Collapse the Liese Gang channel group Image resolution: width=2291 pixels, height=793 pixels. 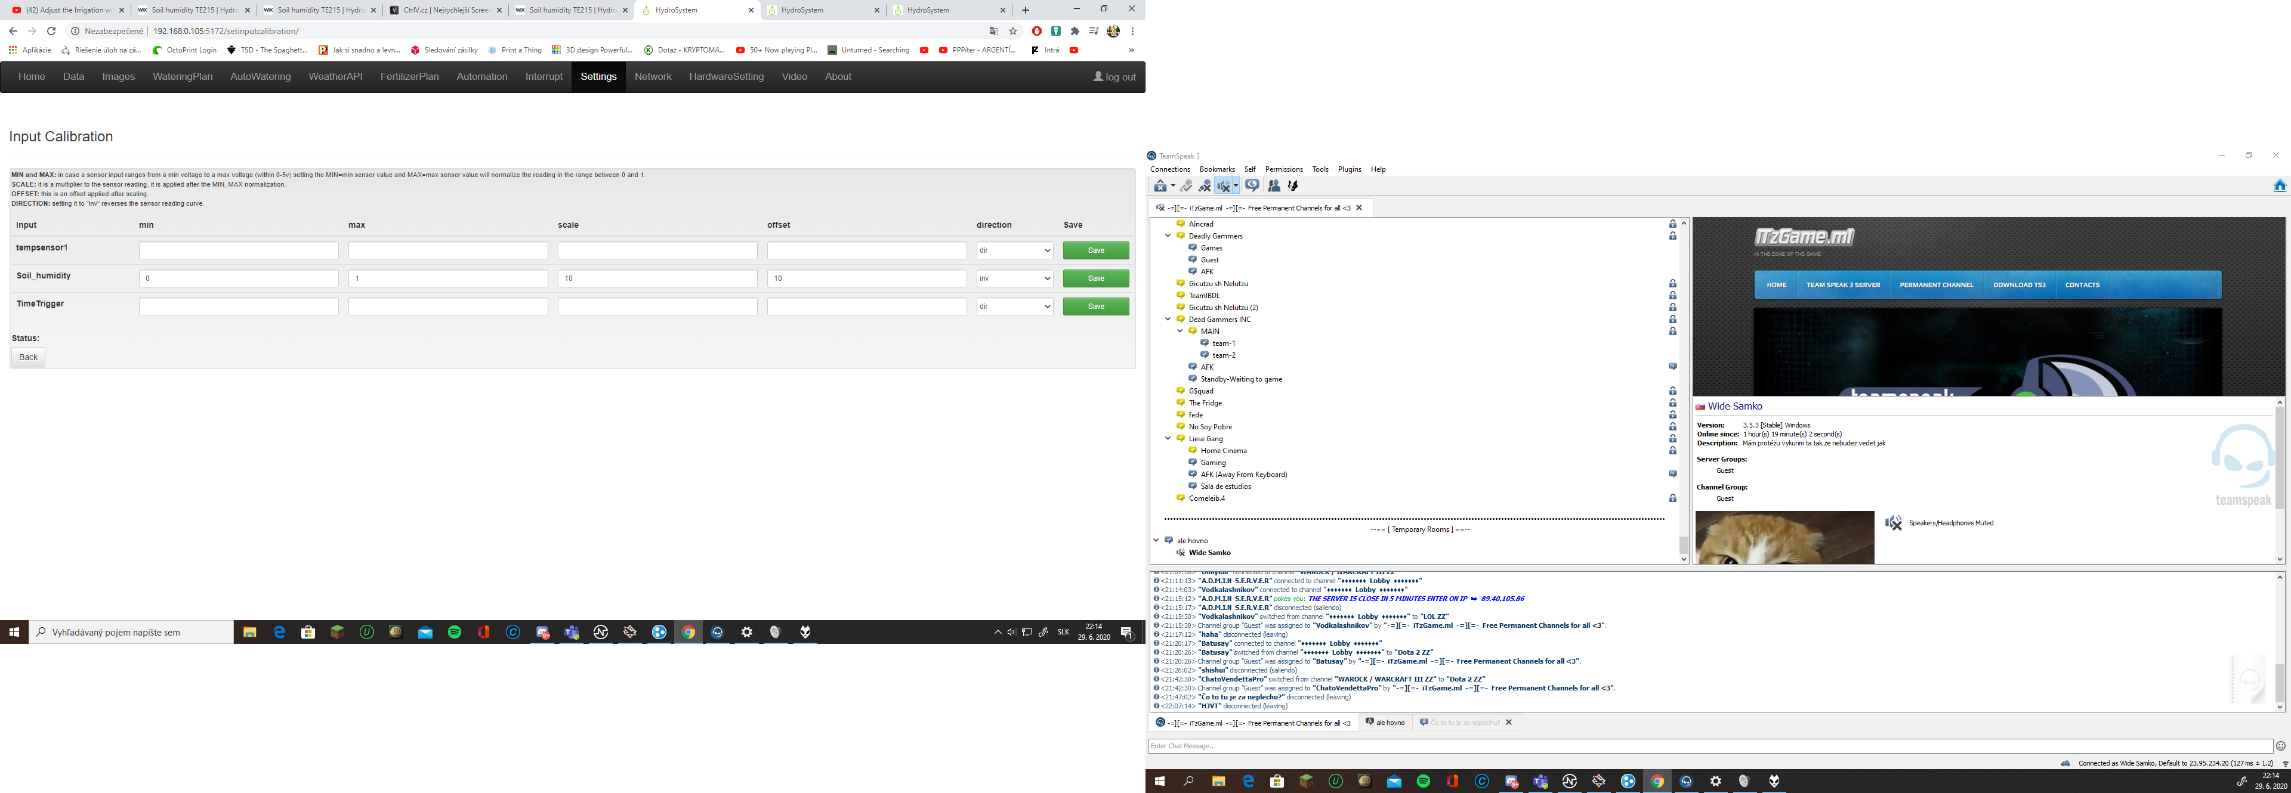pyautogui.click(x=1168, y=438)
